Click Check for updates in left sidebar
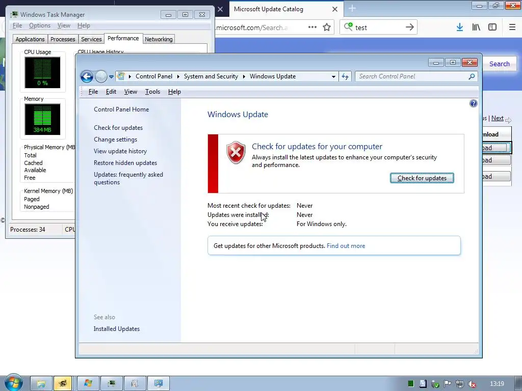The height and width of the screenshot is (391, 522). (118, 128)
